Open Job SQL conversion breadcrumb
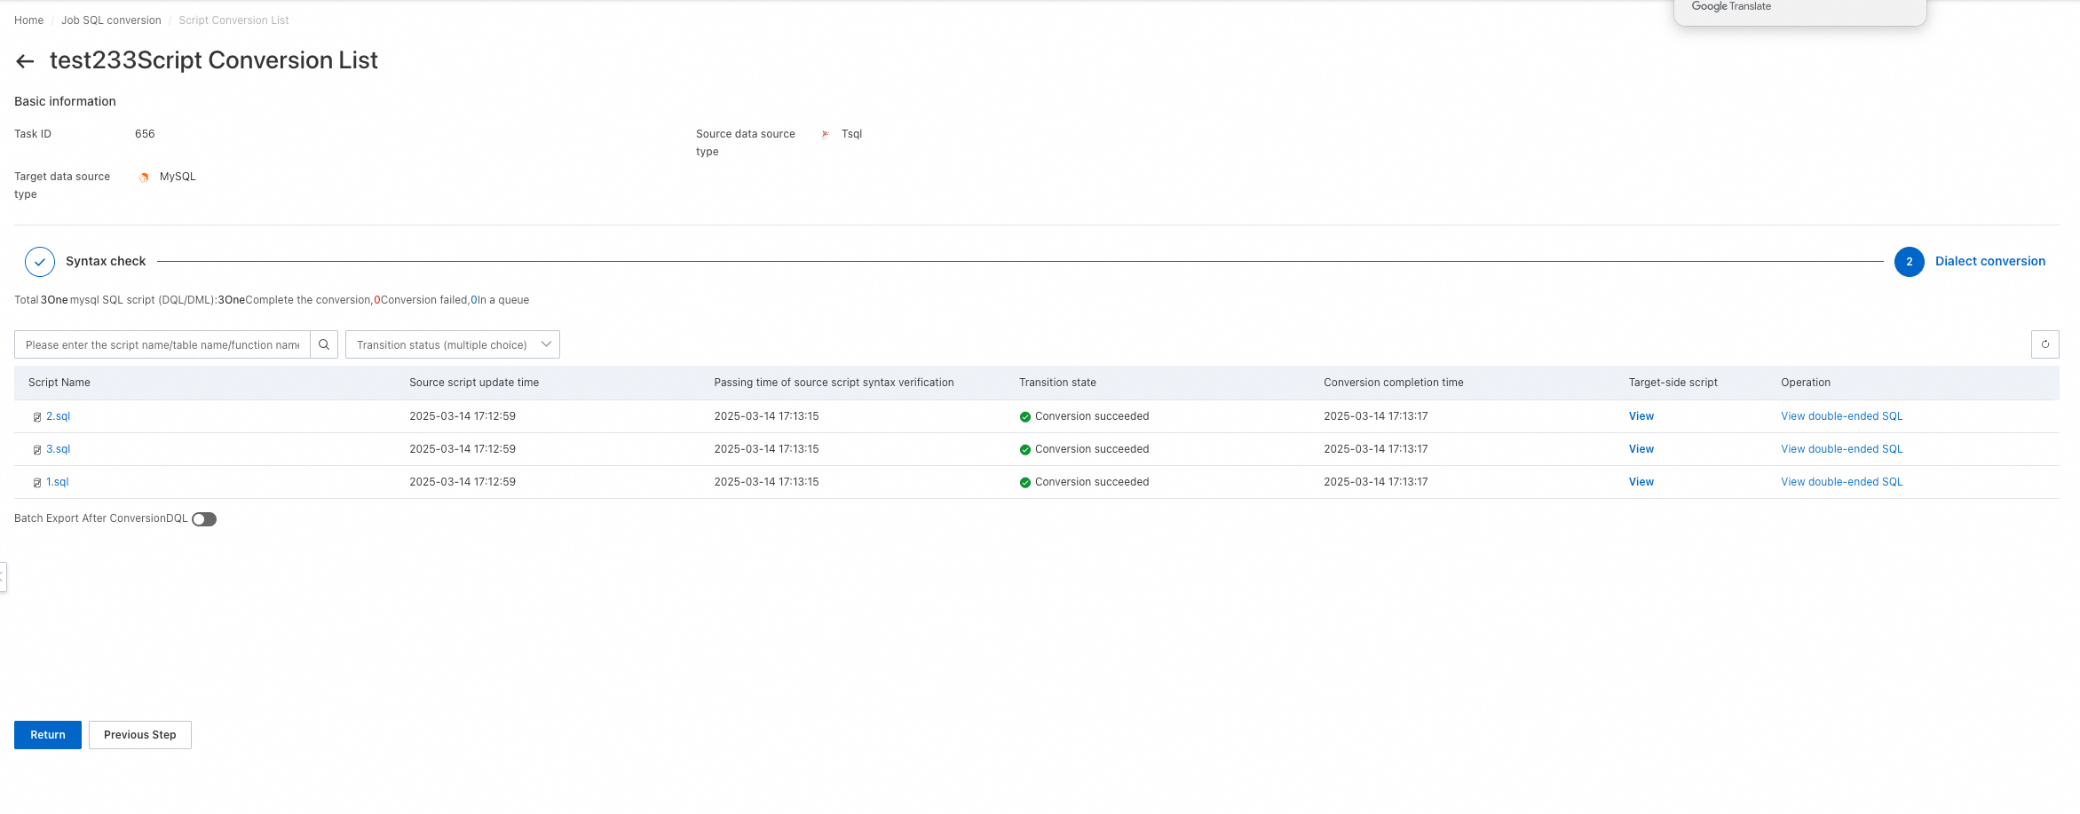The width and height of the screenshot is (2080, 814). coord(111,20)
